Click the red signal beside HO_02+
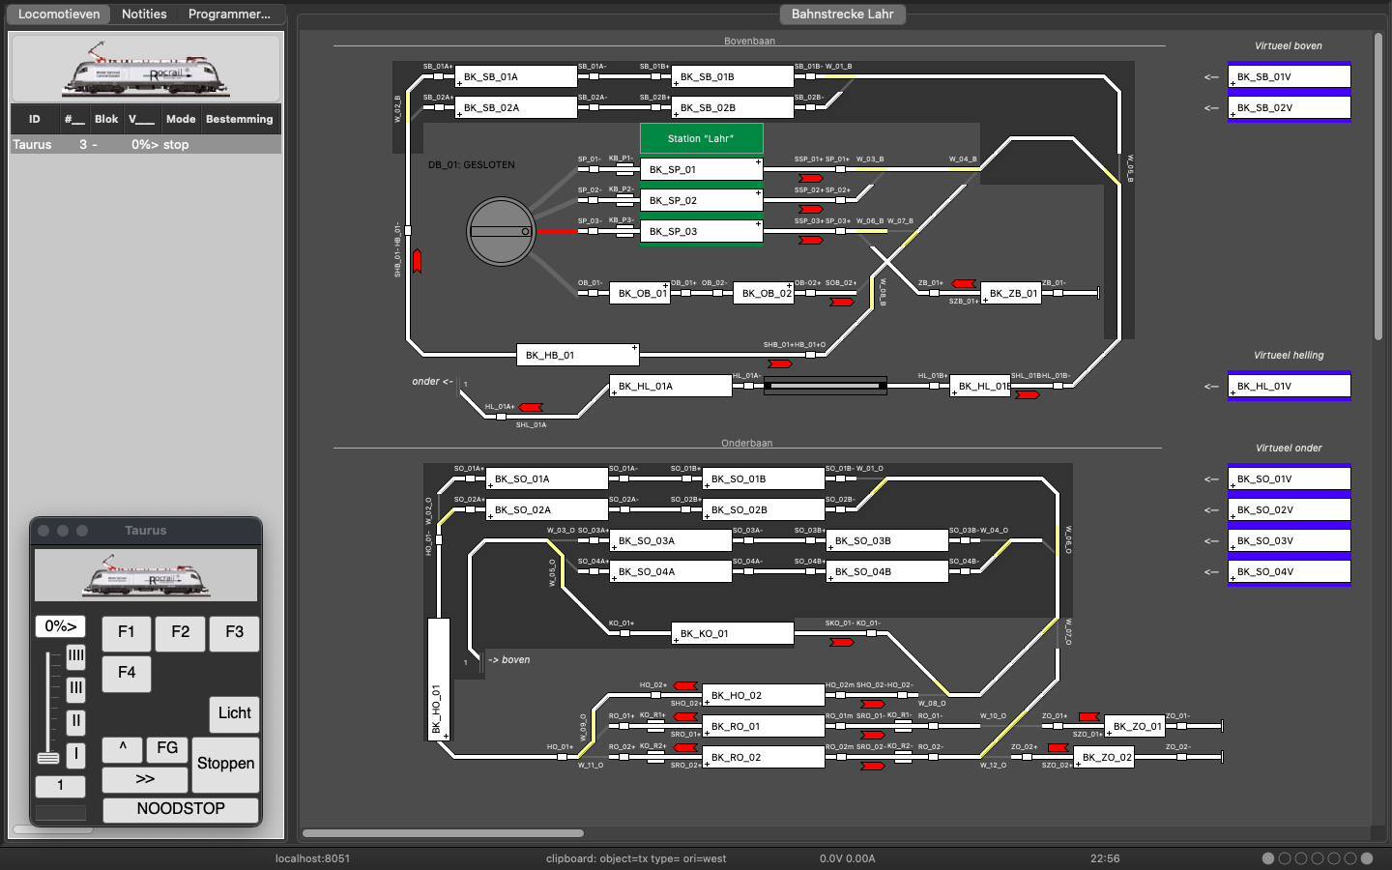 click(x=685, y=685)
